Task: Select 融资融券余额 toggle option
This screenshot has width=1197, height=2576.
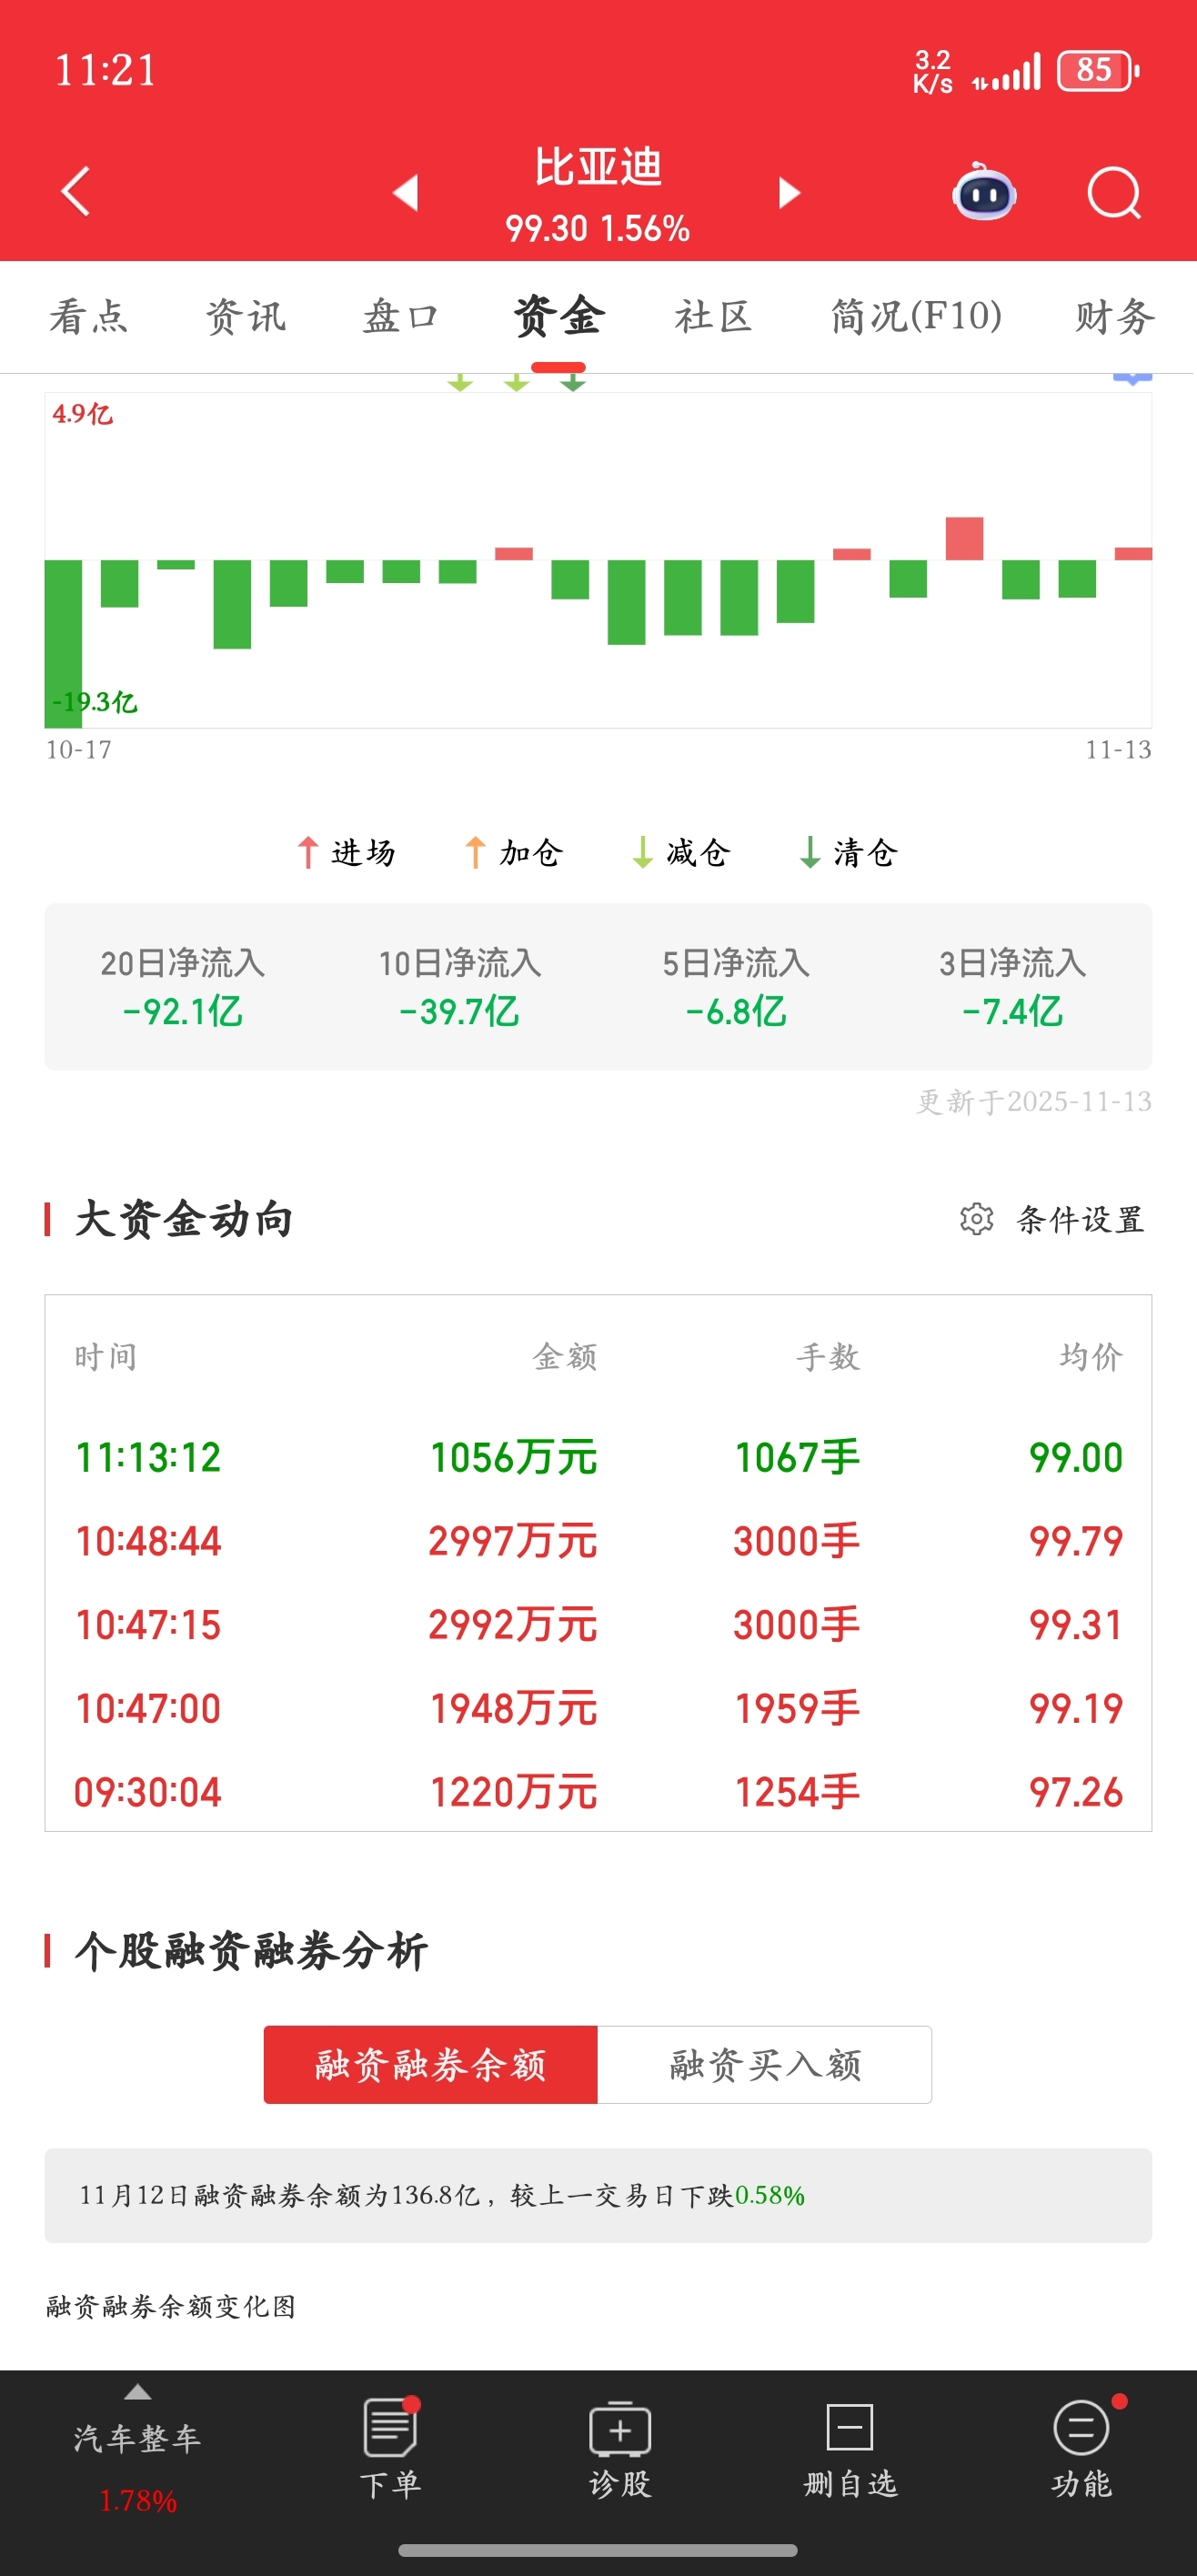Action: coord(431,2064)
